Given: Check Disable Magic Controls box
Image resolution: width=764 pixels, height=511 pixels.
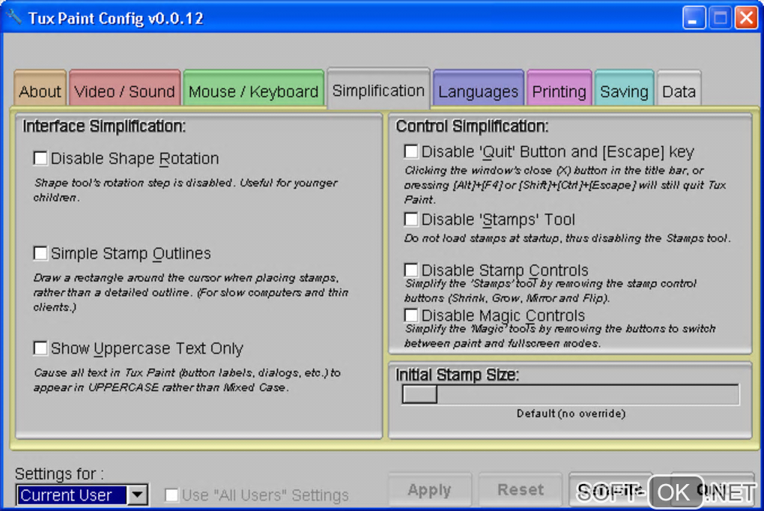Looking at the screenshot, I should (x=411, y=315).
